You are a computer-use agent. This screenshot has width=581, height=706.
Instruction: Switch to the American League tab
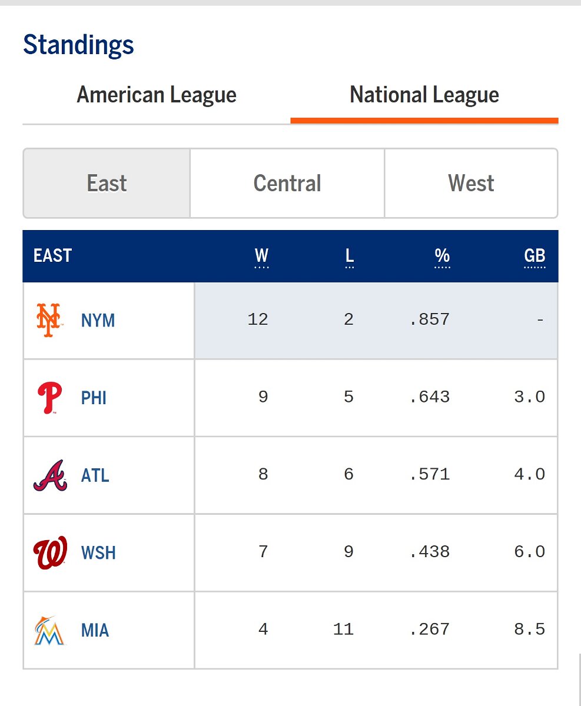[x=157, y=95]
